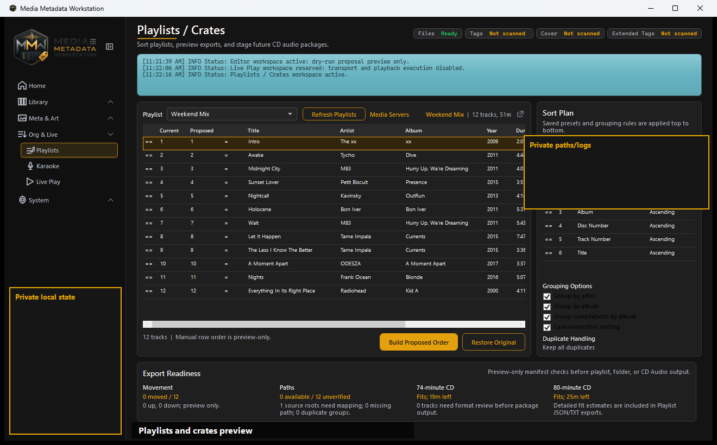The width and height of the screenshot is (717, 445).
Task: Select the track title Everything In Its Right Place
Action: [x=281, y=291]
